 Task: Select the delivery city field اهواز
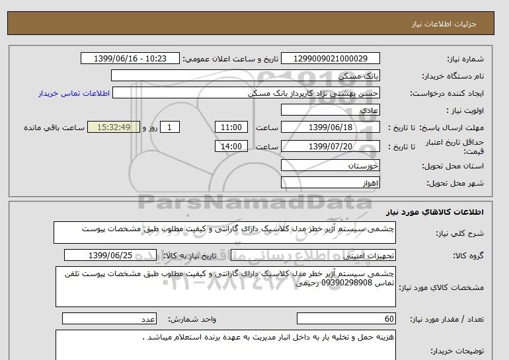pyautogui.click(x=338, y=182)
